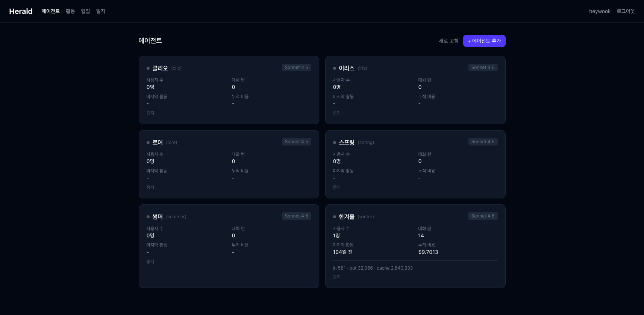Refresh list with 새로 고침
Image resolution: width=644 pixels, height=315 pixels.
(449, 41)
